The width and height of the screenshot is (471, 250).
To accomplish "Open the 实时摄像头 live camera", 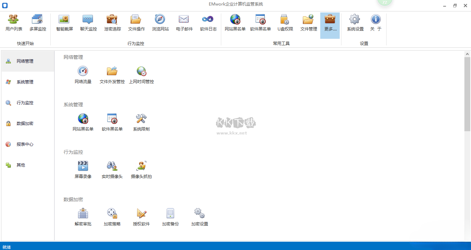I will (112, 170).
